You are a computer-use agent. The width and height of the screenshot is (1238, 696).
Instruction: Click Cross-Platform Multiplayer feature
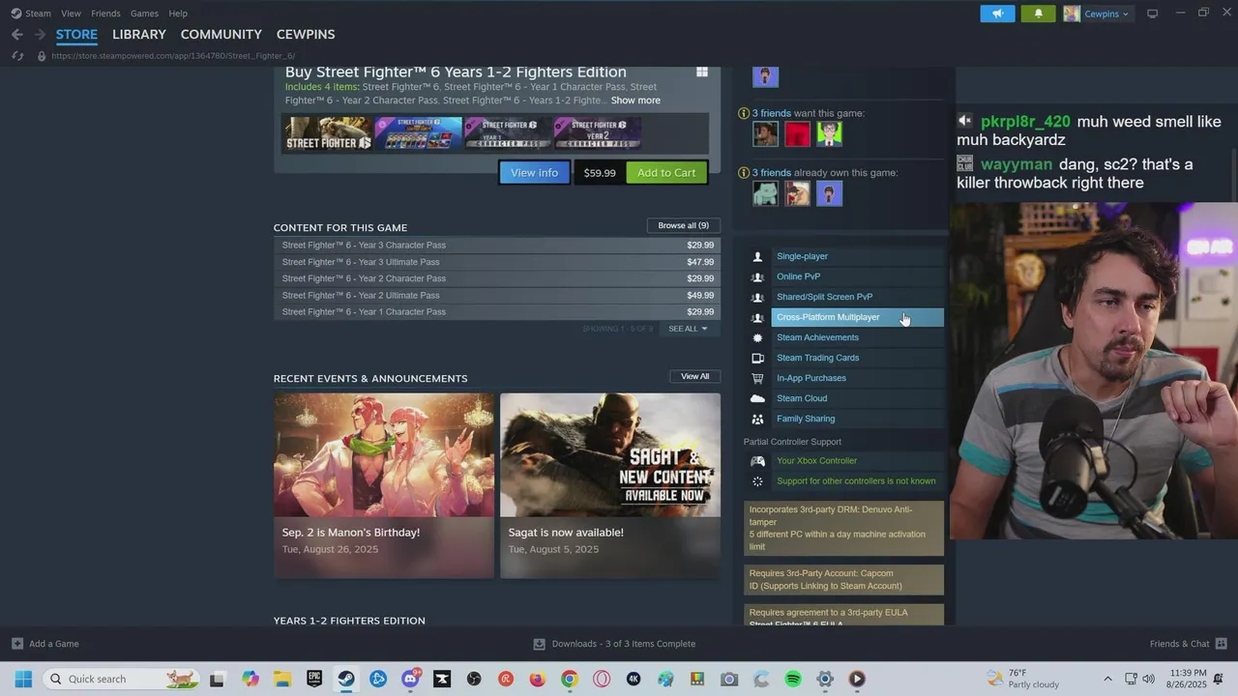point(857,317)
